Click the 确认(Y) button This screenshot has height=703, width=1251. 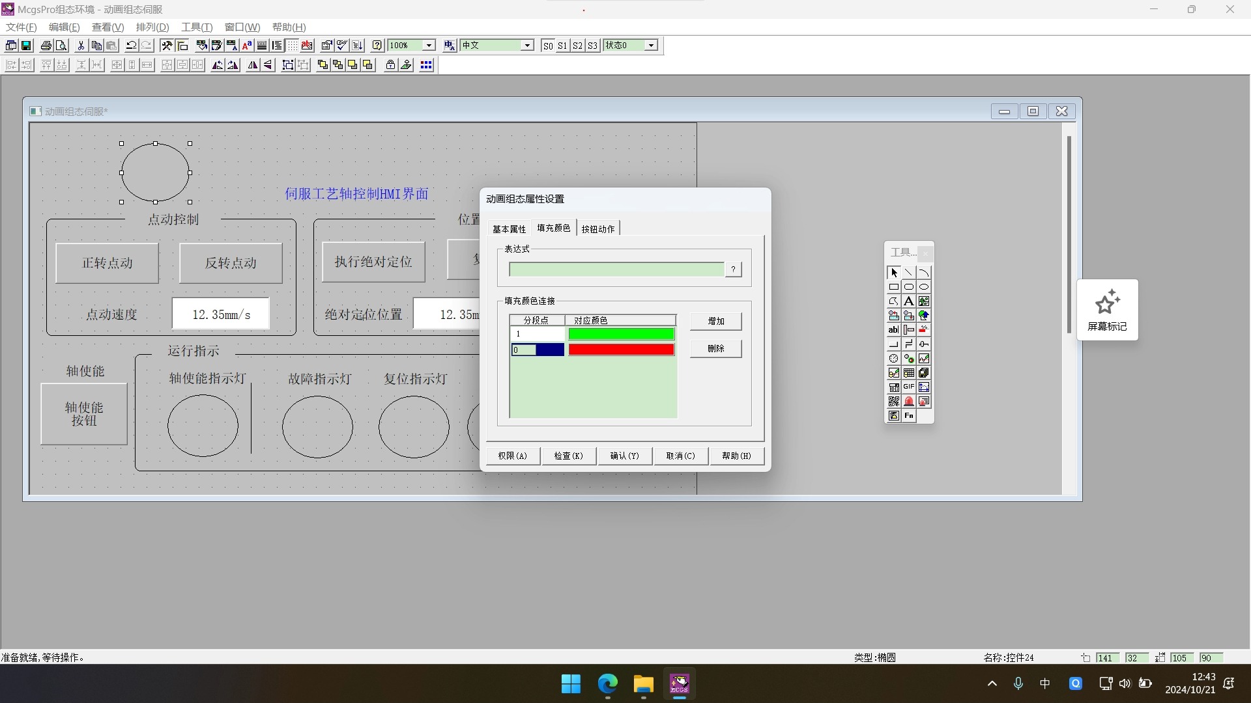[624, 456]
